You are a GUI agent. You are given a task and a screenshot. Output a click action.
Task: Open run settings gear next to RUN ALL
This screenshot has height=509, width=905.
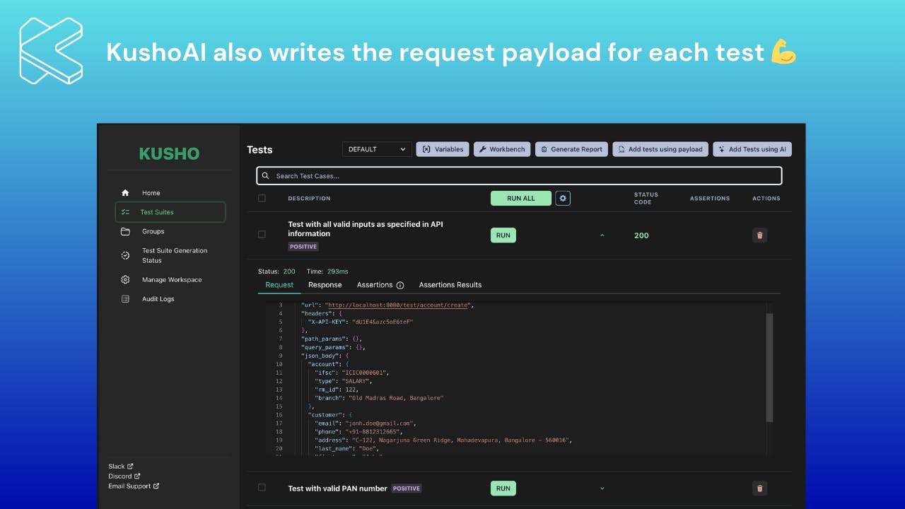(563, 199)
